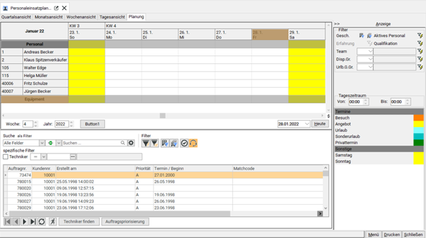The width and height of the screenshot is (426, 238).
Task: Apply Team filter lightning icon
Action: pos(420,51)
